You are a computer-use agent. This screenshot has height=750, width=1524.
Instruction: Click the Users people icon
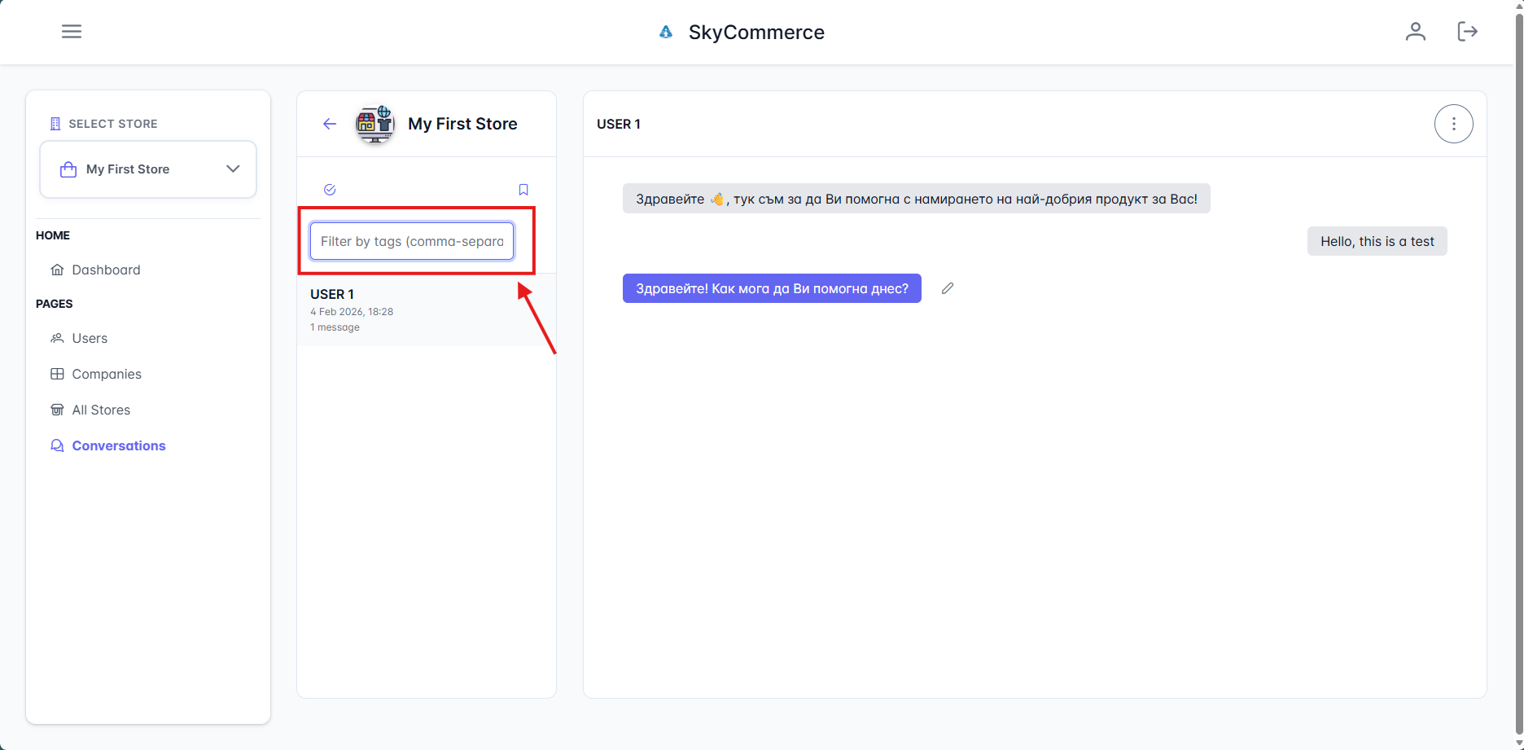[x=57, y=338]
